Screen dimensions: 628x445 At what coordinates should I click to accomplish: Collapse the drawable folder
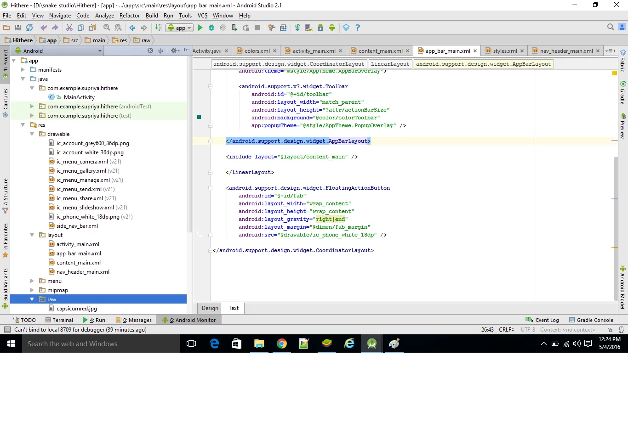pos(32,134)
